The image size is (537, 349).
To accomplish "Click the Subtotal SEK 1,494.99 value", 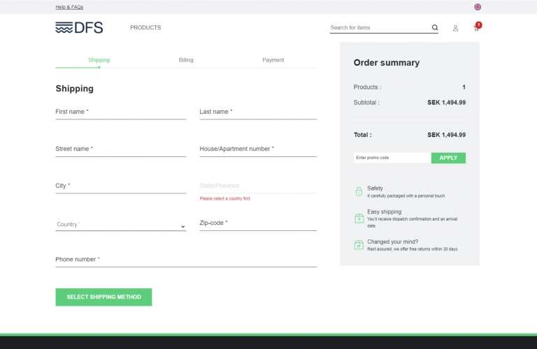I will (x=446, y=103).
